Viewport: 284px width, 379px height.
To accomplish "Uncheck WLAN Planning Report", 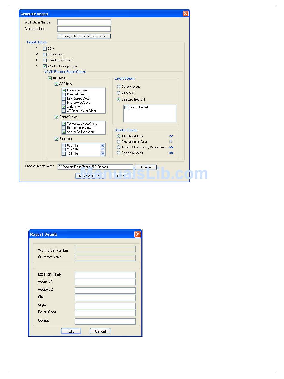I will click(45, 66).
